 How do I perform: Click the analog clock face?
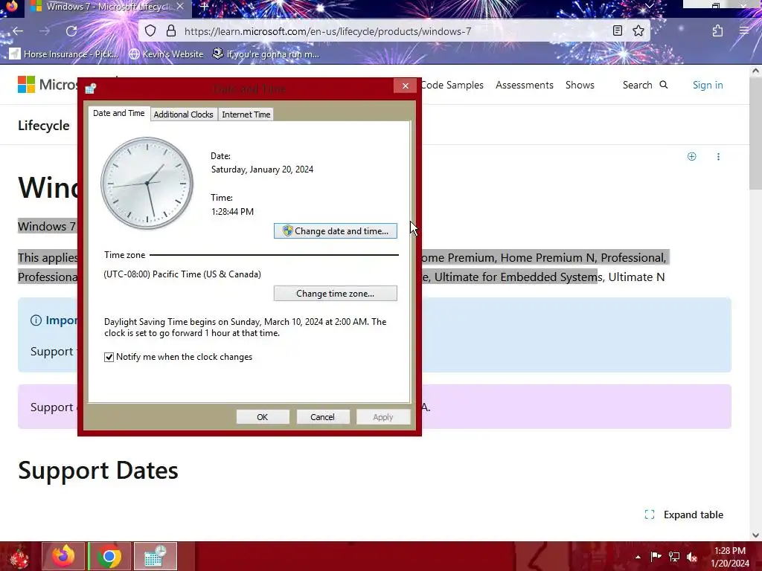(147, 184)
